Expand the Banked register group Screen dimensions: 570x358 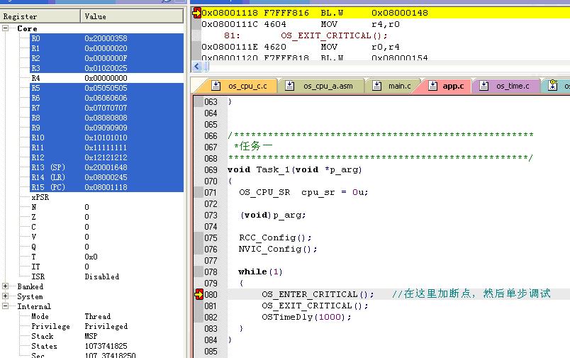[x=6, y=286]
